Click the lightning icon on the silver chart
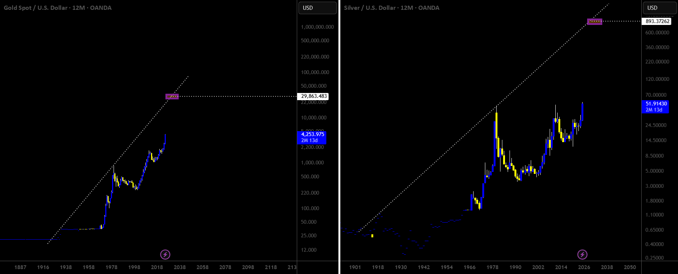The height and width of the screenshot is (274, 678). [x=582, y=254]
